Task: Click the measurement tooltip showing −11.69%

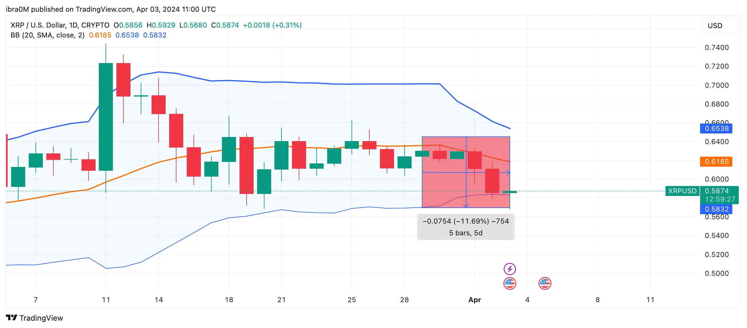Action: click(466, 227)
